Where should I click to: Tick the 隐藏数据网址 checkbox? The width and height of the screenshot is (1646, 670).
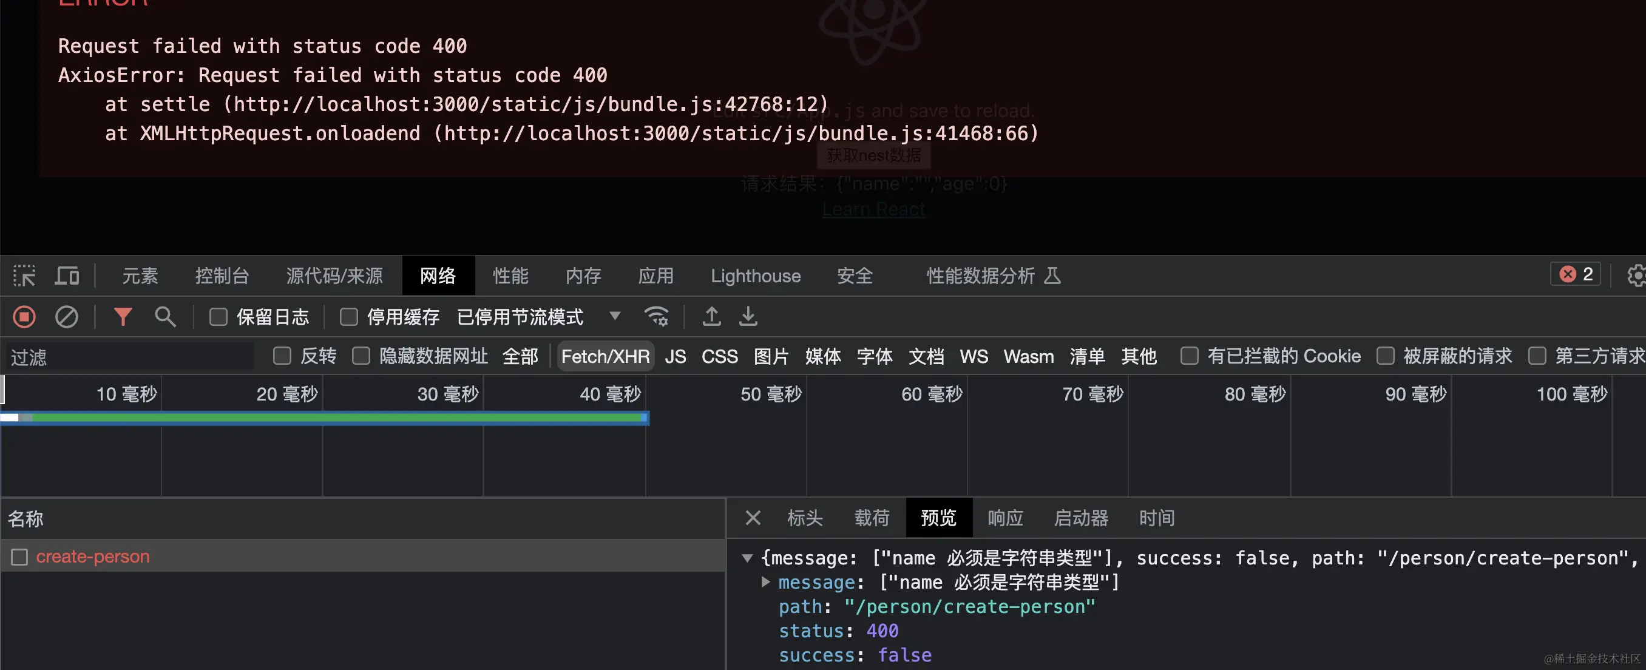click(x=361, y=356)
